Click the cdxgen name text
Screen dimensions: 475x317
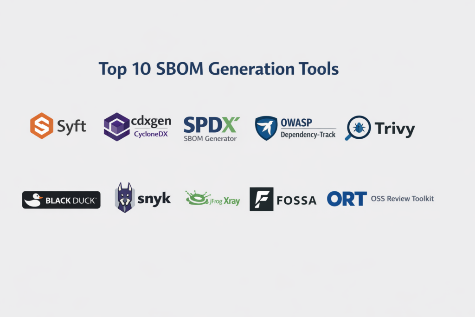click(151, 122)
